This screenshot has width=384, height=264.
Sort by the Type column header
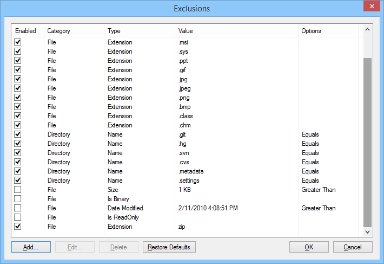pos(140,31)
